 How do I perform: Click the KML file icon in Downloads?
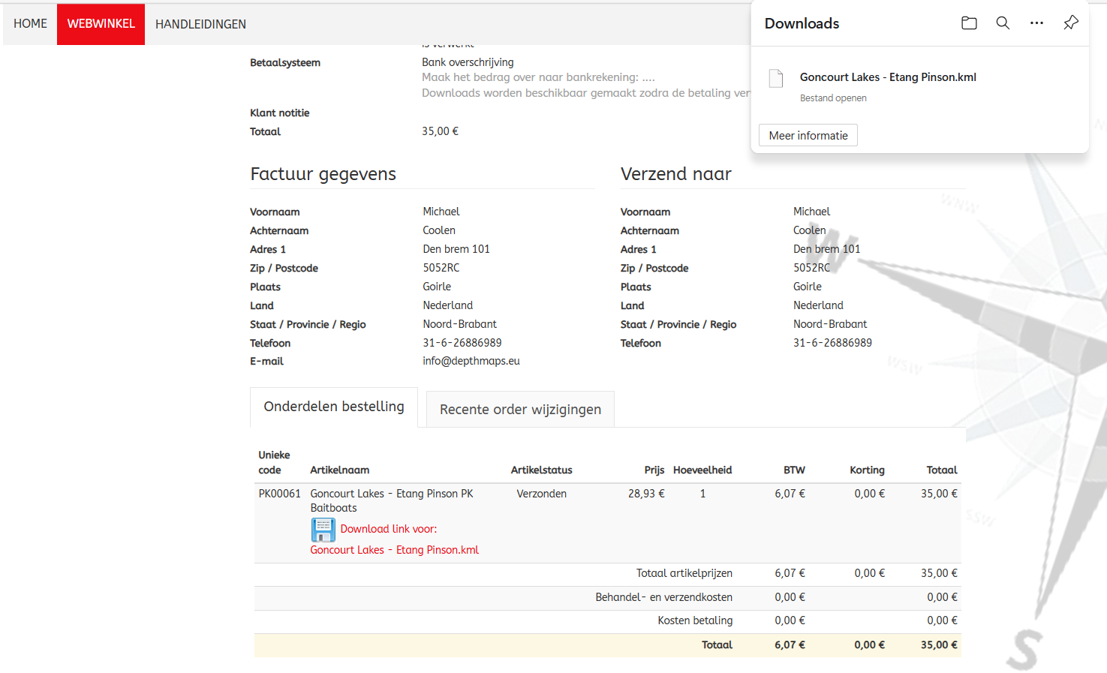click(x=776, y=78)
